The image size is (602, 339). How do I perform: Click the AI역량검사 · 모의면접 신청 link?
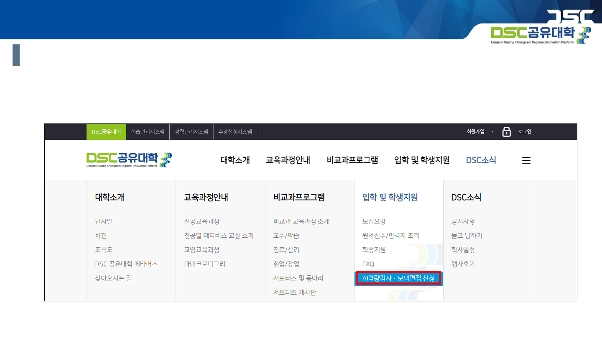398,278
